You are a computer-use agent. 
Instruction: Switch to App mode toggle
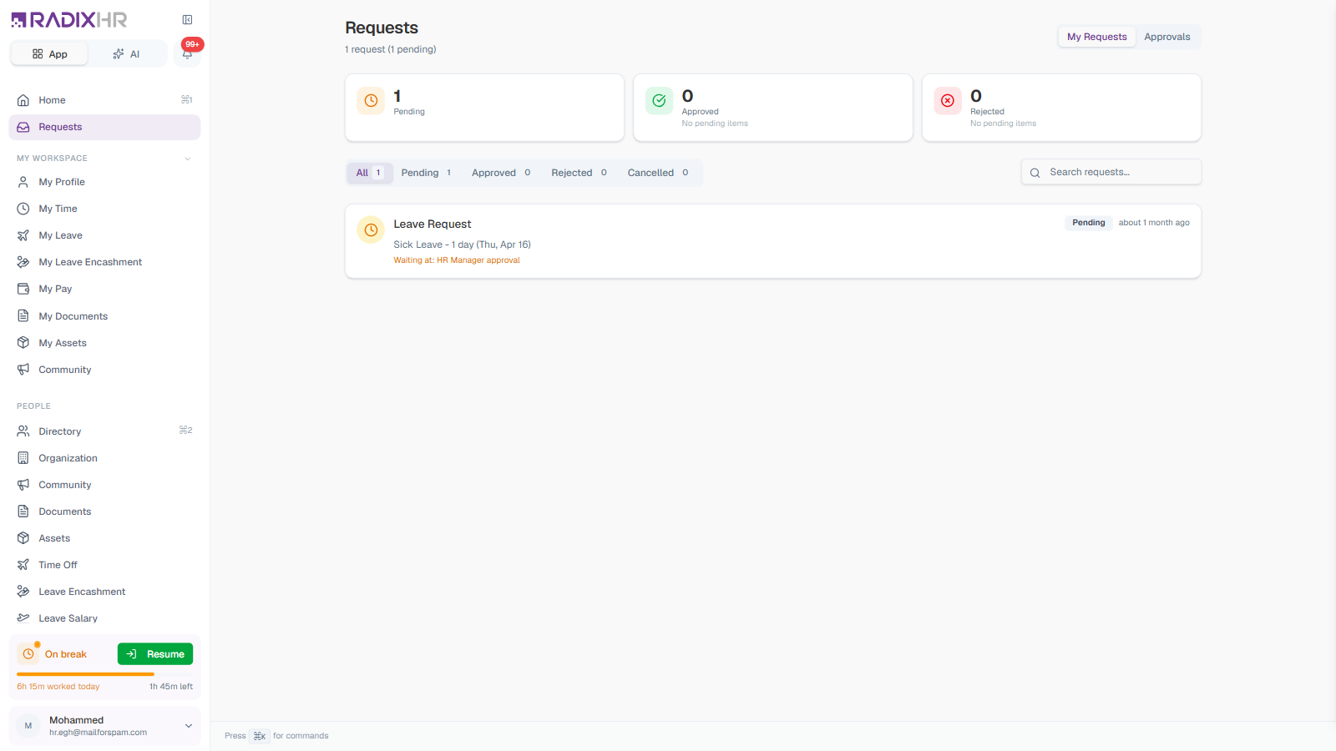49,54
